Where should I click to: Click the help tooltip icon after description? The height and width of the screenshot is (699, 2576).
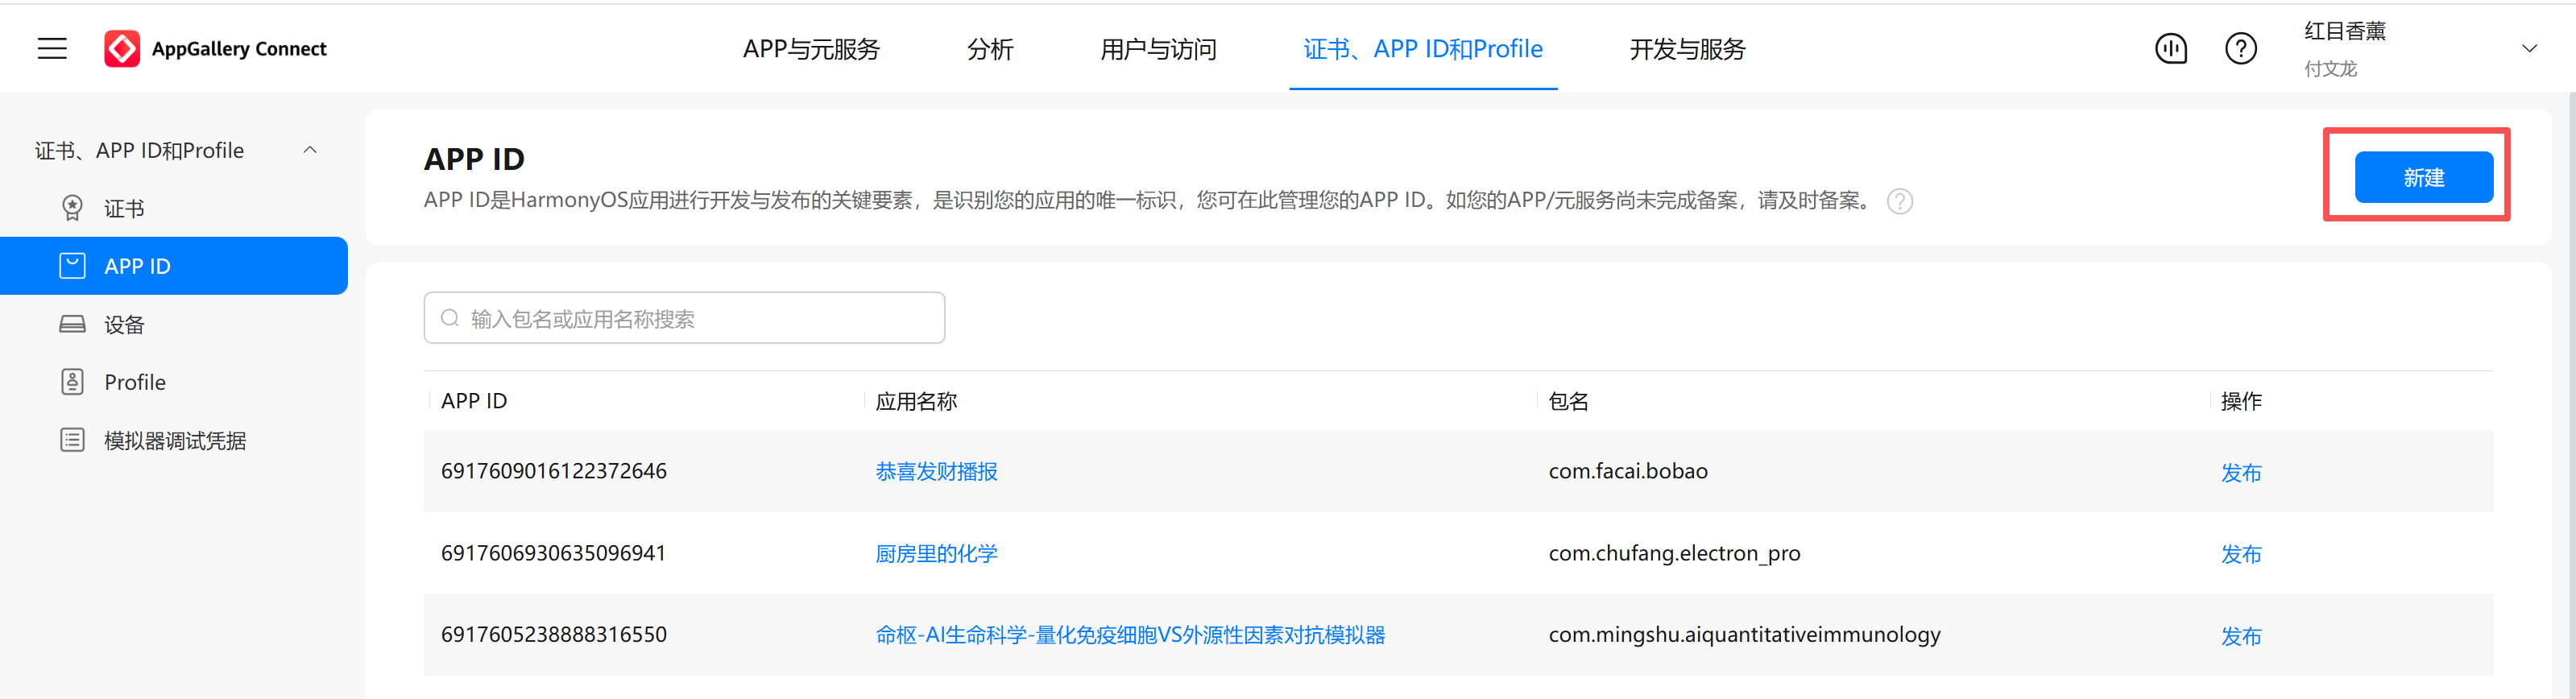[x=1899, y=201]
